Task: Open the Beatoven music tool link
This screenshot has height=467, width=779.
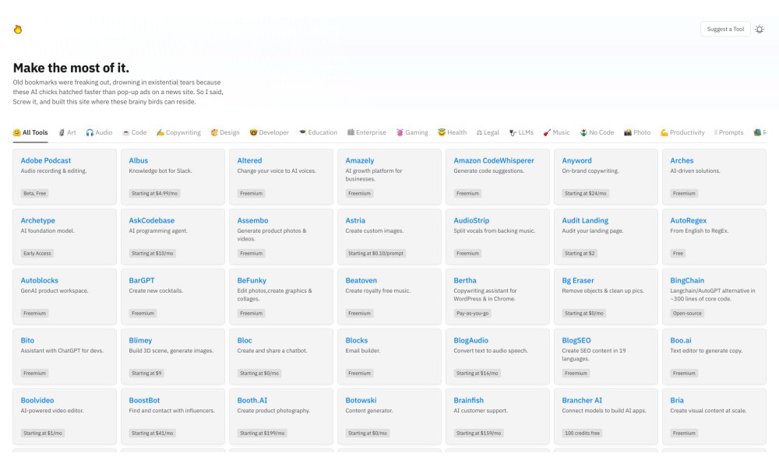Action: click(x=361, y=280)
